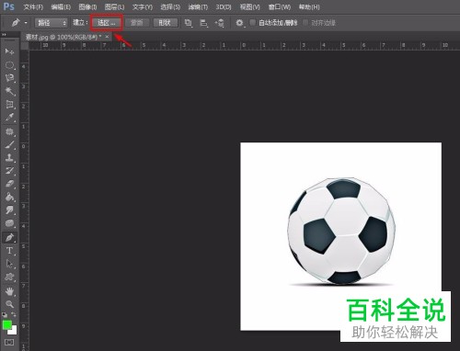Select the Sponge tool in toolbox
This screenshot has height=351, width=460.
[9, 223]
